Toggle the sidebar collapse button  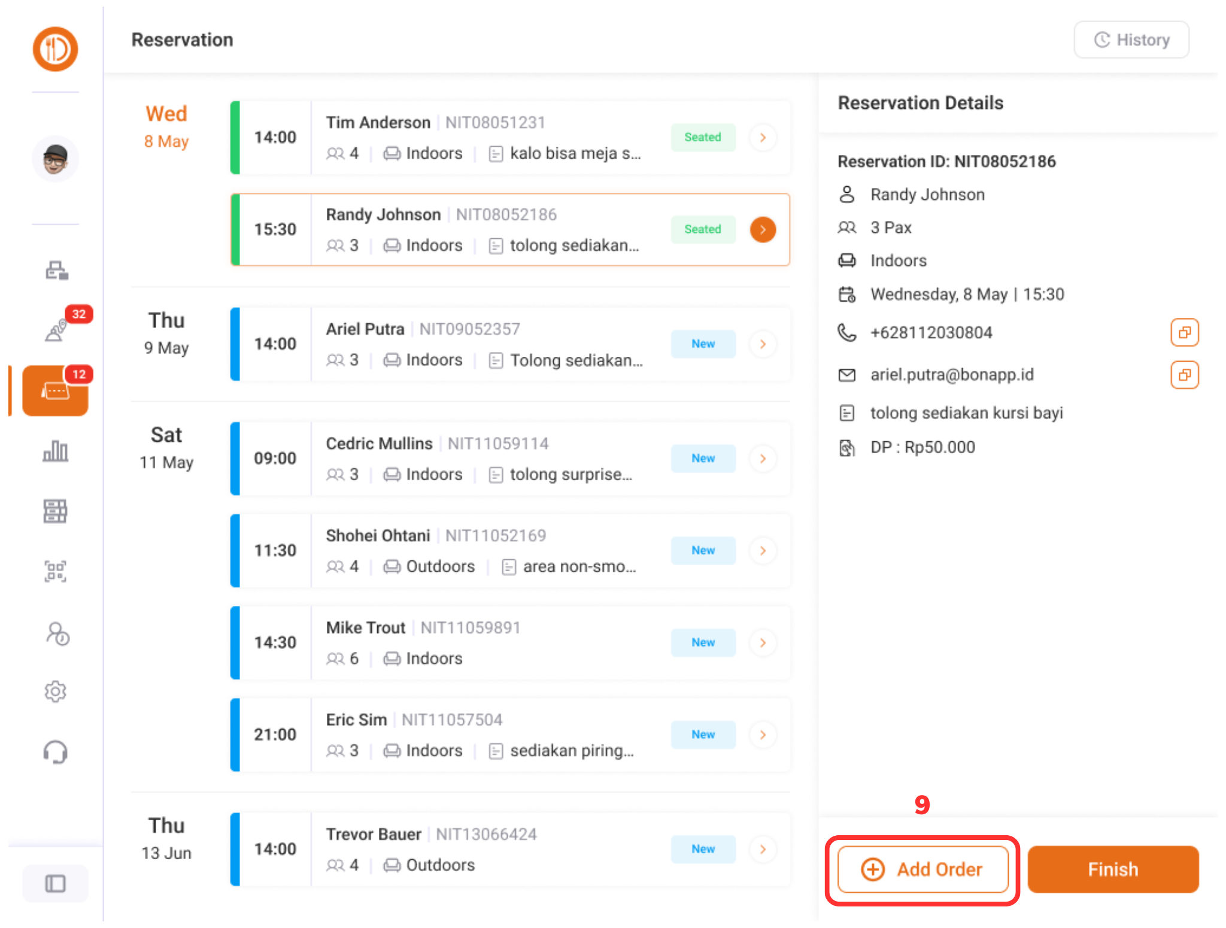(55, 883)
